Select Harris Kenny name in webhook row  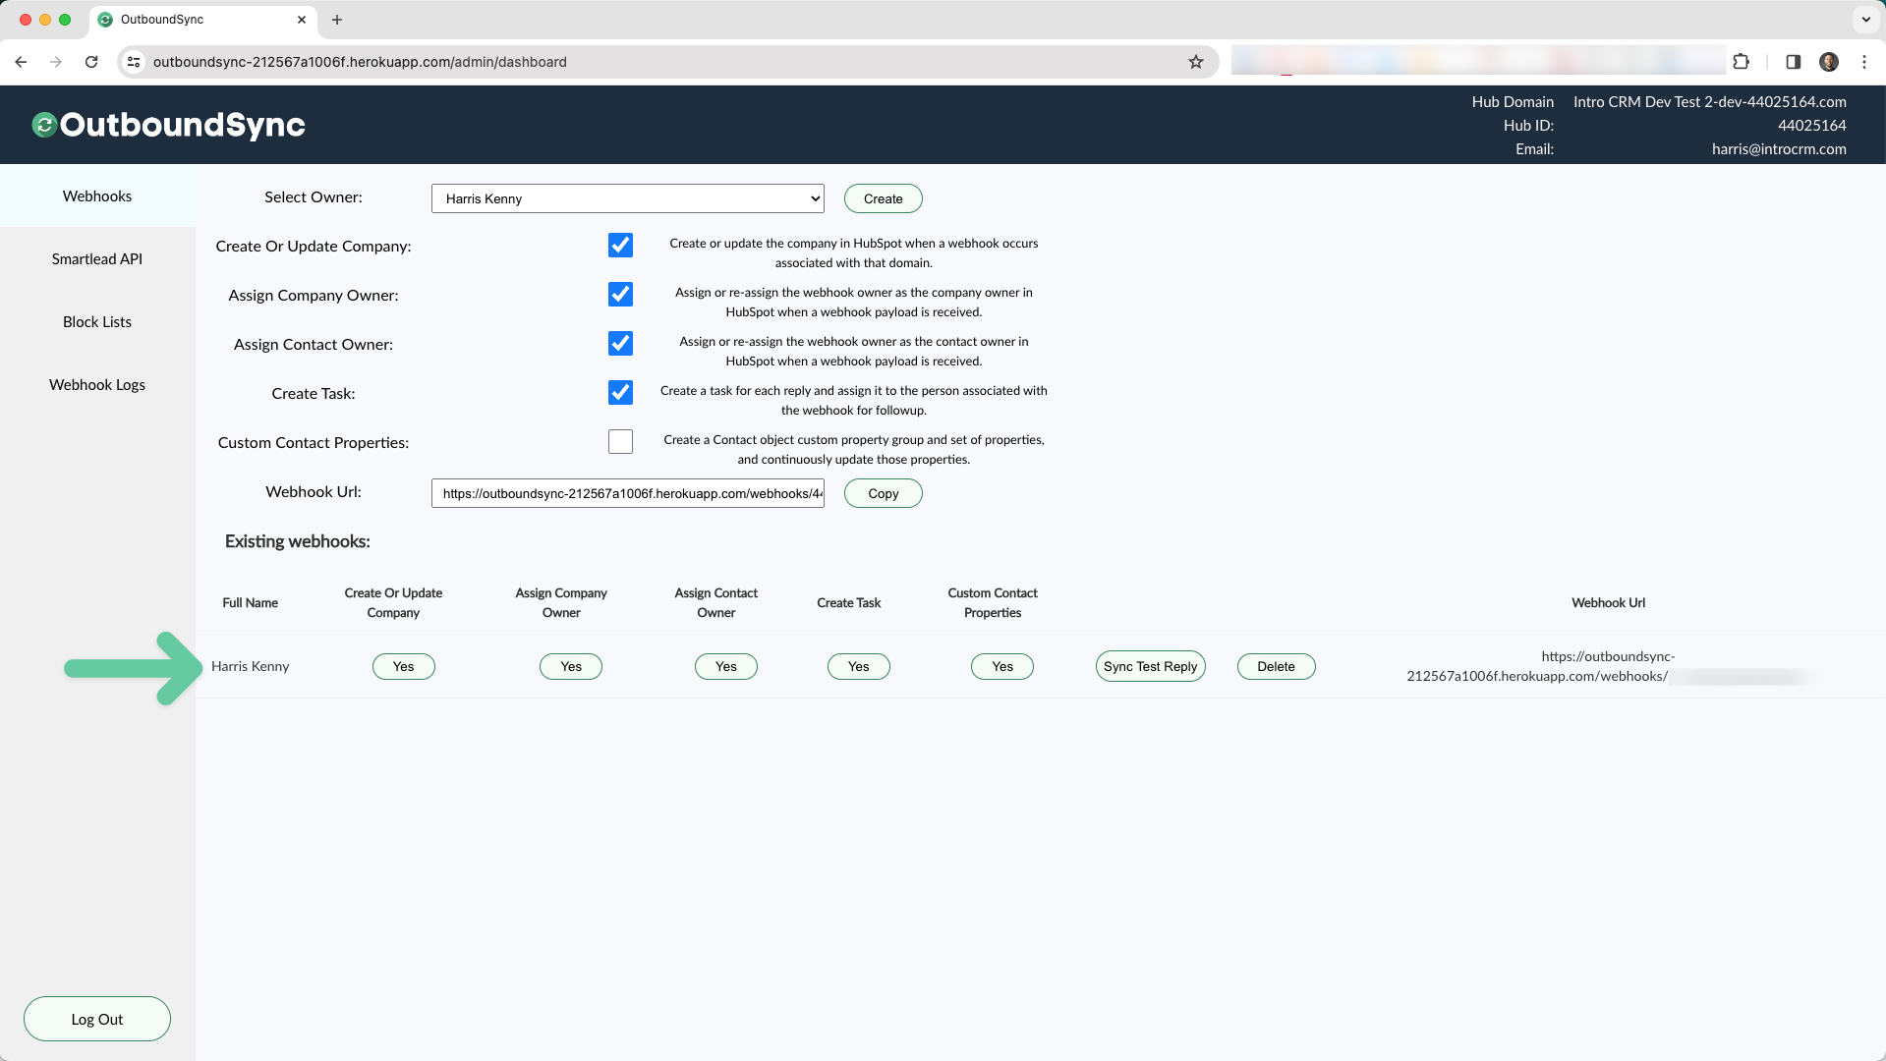(x=250, y=666)
